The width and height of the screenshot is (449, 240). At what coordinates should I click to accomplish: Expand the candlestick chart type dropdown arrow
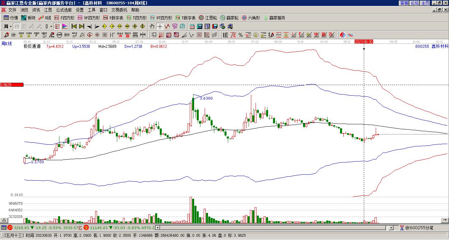(51, 26)
